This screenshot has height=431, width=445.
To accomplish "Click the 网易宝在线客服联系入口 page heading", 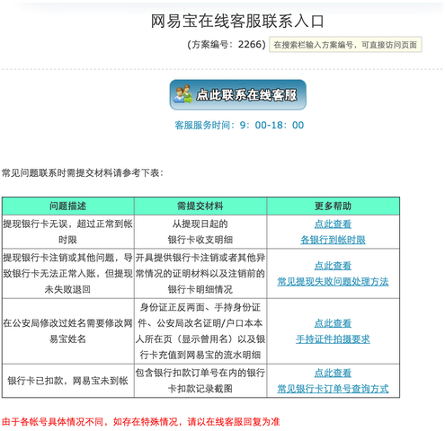I will coord(237,22).
